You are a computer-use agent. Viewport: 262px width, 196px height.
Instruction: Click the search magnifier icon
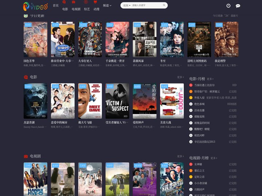click(x=164, y=5)
